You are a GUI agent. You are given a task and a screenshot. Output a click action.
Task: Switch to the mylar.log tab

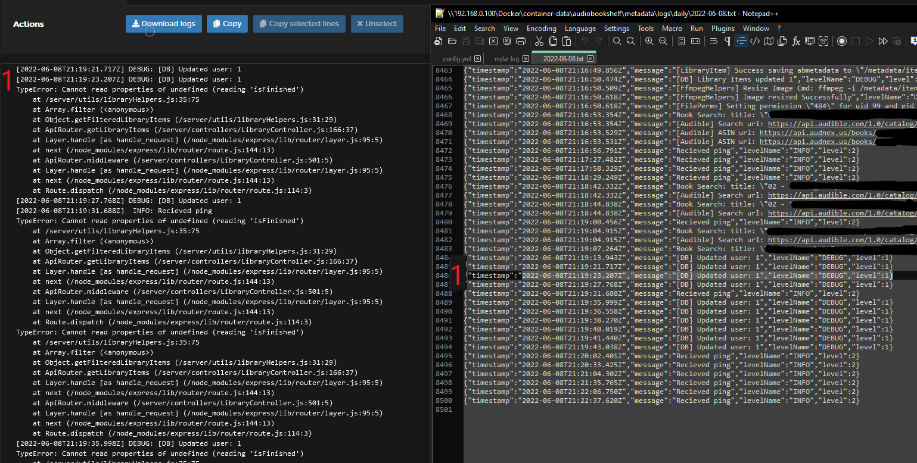pyautogui.click(x=506, y=59)
